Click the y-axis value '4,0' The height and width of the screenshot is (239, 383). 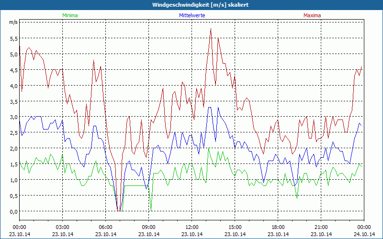click(x=13, y=86)
